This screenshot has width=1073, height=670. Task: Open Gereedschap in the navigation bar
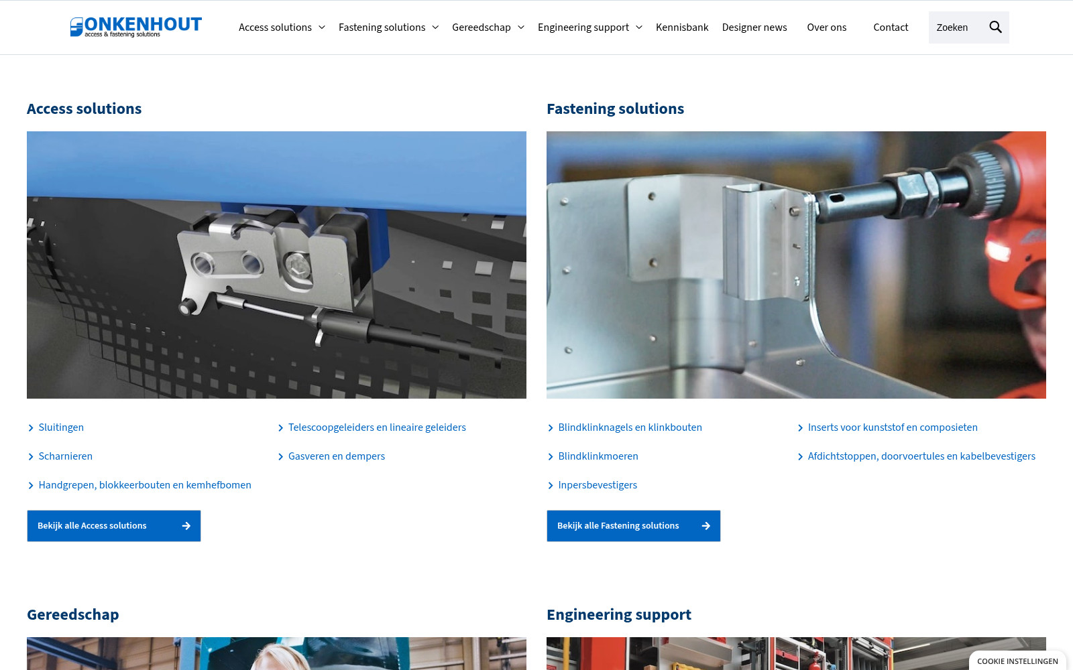pyautogui.click(x=481, y=27)
